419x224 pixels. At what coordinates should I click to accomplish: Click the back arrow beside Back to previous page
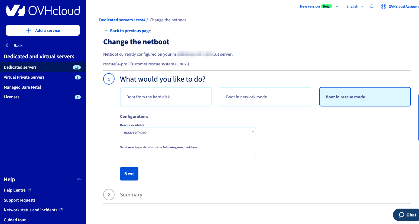106,31
